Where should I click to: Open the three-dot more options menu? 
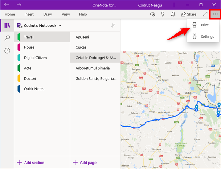(x=215, y=14)
